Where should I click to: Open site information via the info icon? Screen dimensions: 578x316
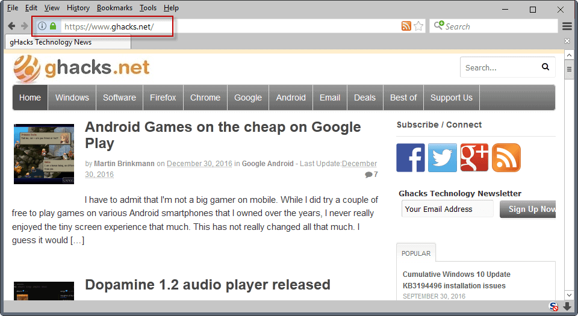pos(42,26)
